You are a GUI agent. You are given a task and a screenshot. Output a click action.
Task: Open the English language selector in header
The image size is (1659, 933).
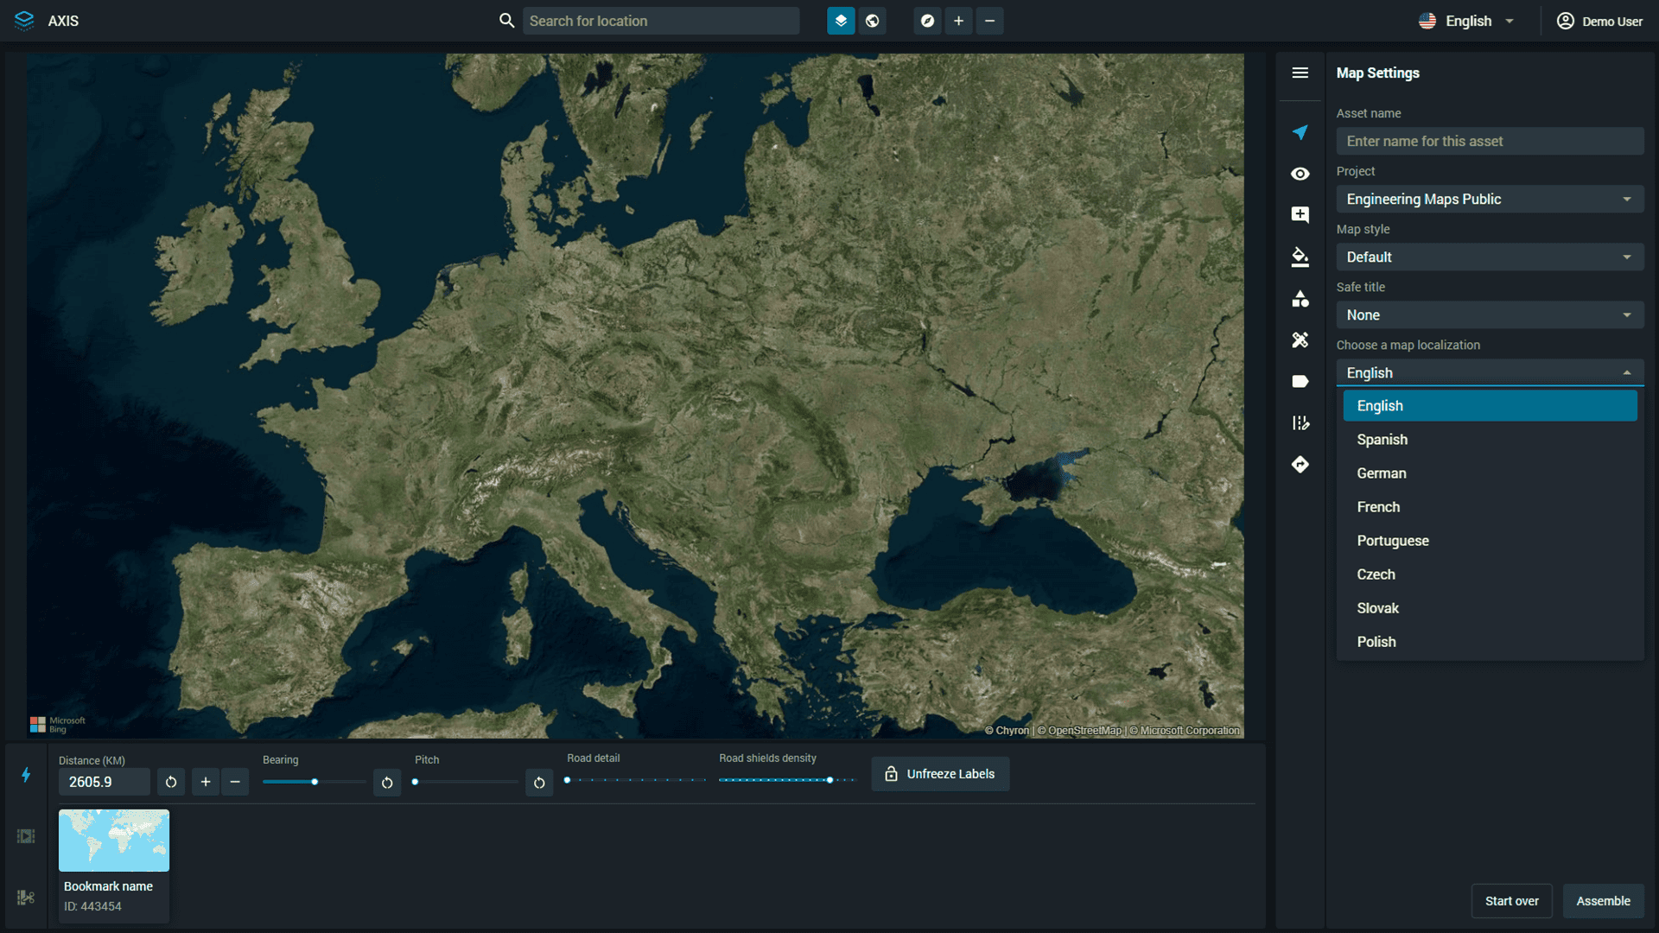click(1467, 21)
